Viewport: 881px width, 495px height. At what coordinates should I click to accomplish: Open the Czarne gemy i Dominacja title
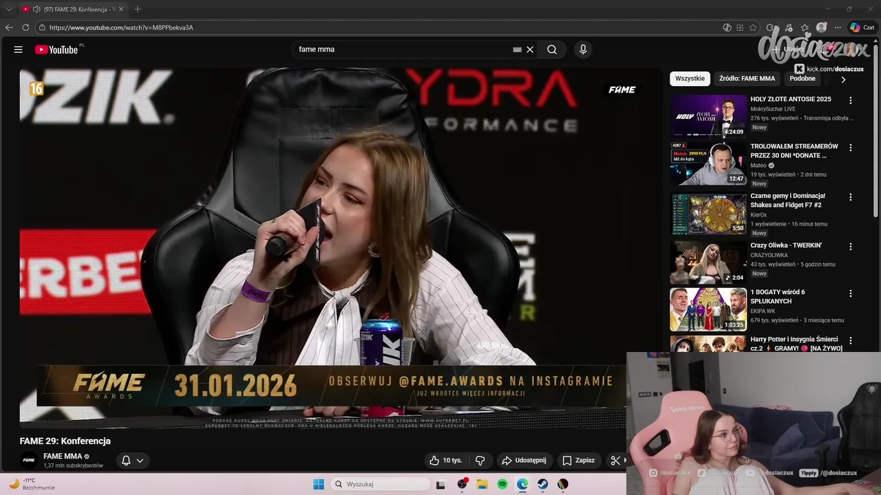[x=788, y=200]
